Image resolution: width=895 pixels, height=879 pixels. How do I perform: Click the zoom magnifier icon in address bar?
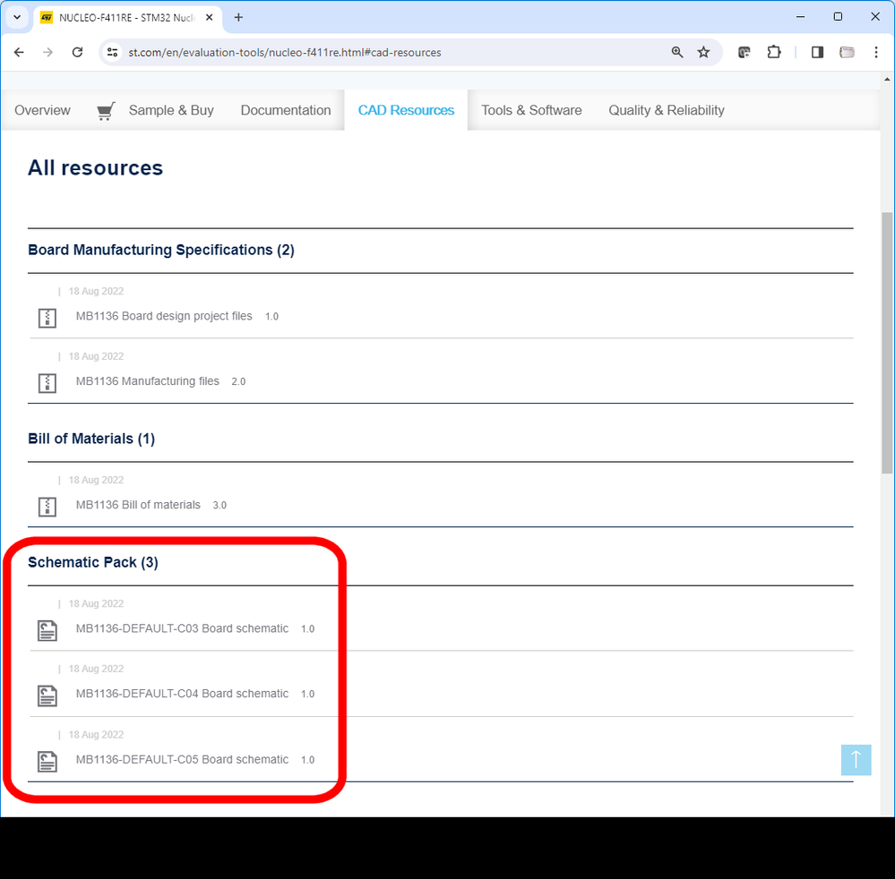(677, 53)
